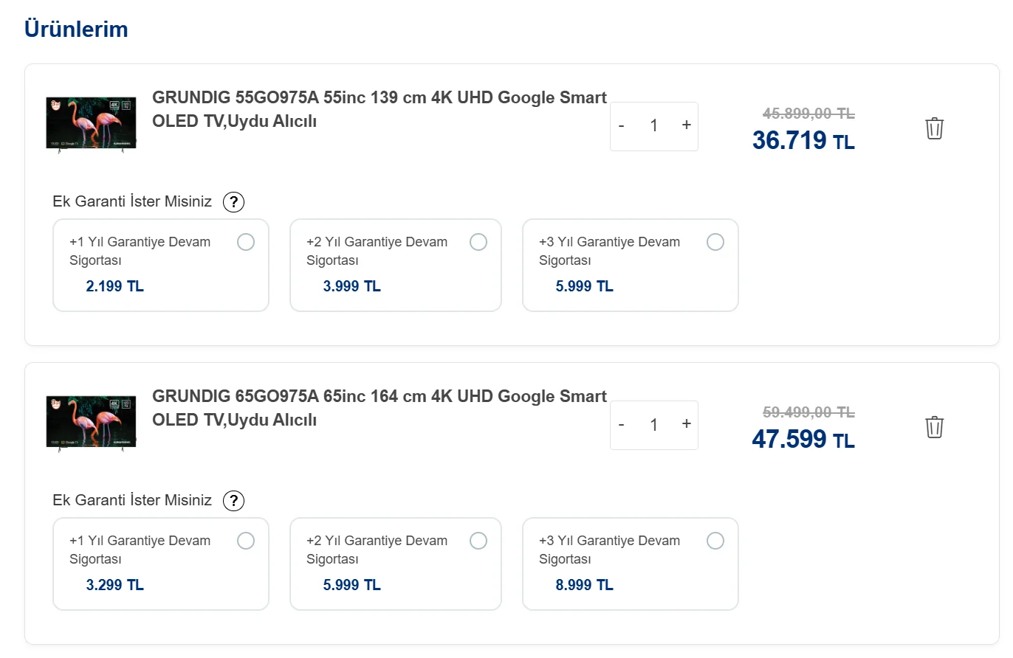Click the 65inc TV flamingo thumbnail

[x=91, y=422]
